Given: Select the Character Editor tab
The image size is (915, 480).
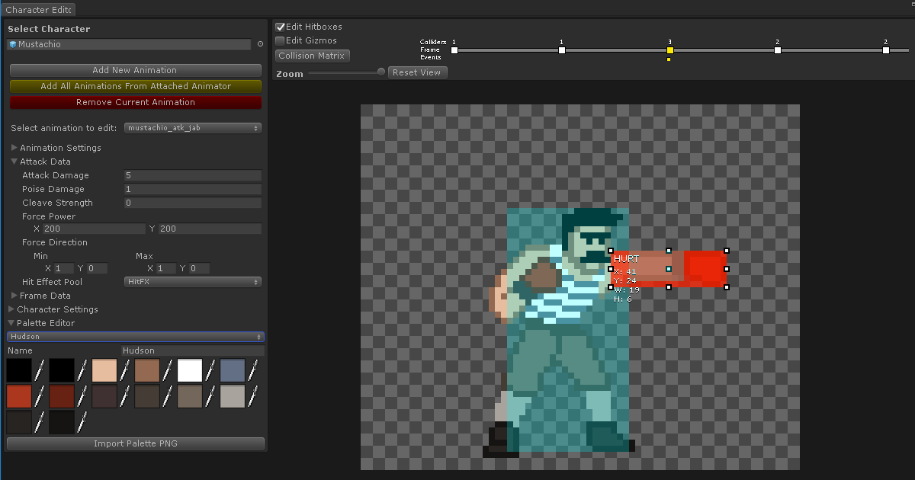Looking at the screenshot, I should pyautogui.click(x=38, y=10).
